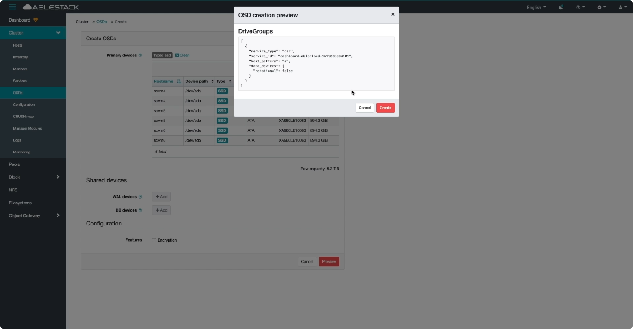Screen dimensions: 633x329
Task: Open the dashboard settings gear menu
Action: point(601,7)
